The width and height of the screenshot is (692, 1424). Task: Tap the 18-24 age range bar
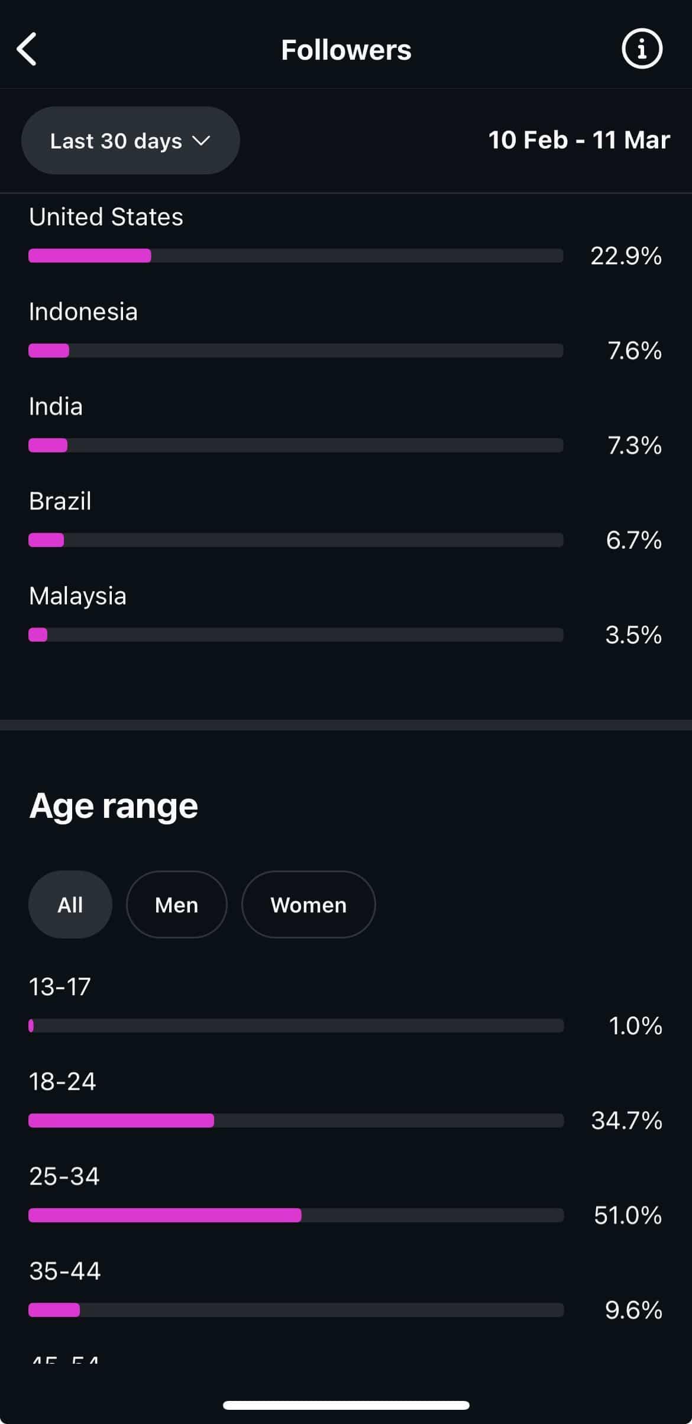(x=296, y=1121)
